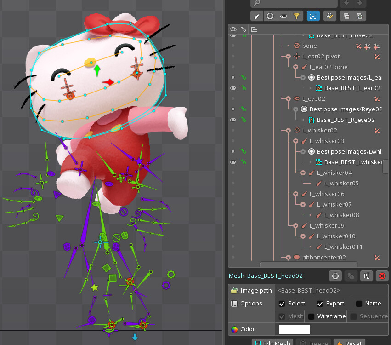The height and width of the screenshot is (345, 391).
Task: Expand all tree nodes button
Action: coord(360,16)
